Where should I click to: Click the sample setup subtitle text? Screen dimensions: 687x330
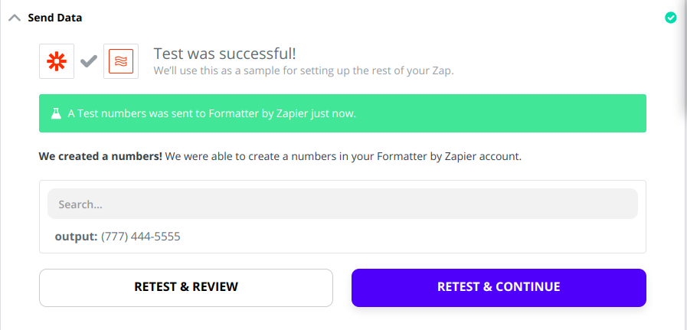(303, 71)
